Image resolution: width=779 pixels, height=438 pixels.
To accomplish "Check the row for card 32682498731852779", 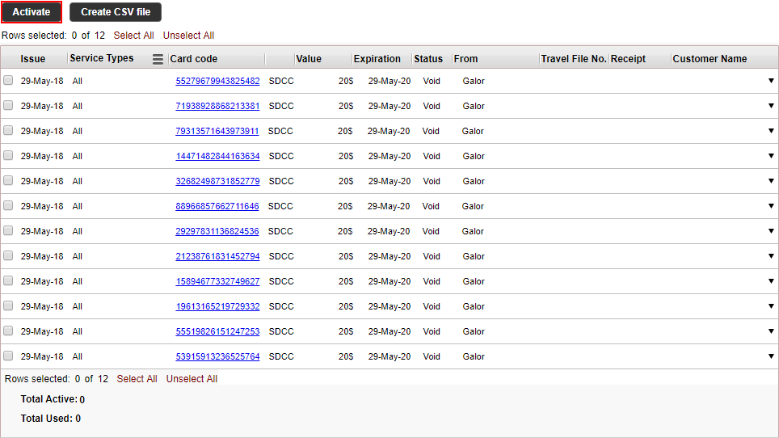I will 8,181.
